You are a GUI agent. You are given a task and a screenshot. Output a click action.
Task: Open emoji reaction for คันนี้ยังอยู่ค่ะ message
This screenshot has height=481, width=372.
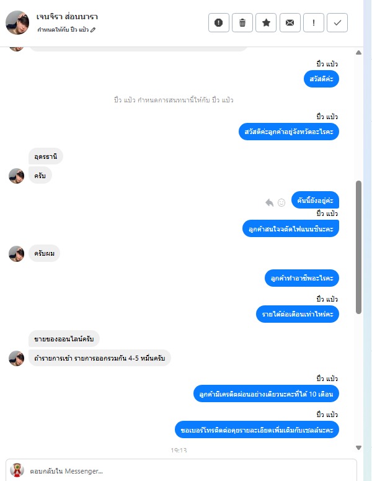point(281,202)
